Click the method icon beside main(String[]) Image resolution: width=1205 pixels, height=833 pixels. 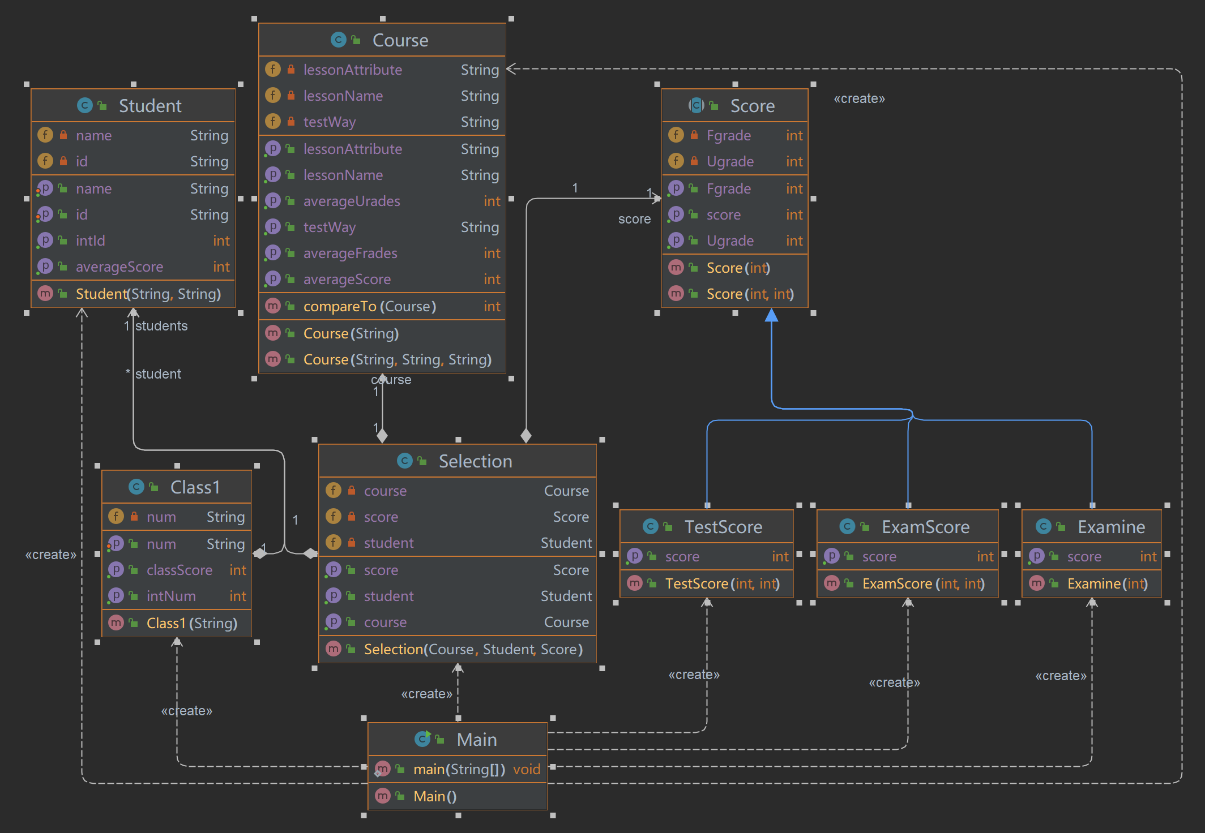(x=383, y=768)
